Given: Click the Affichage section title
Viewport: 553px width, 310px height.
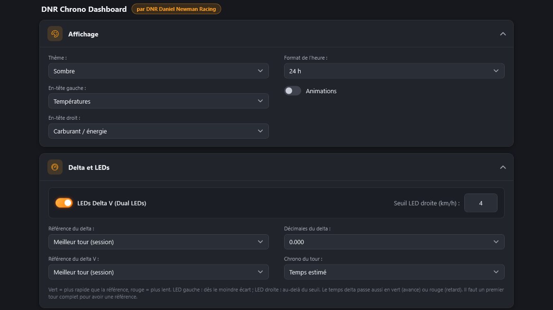Looking at the screenshot, I should pos(83,34).
